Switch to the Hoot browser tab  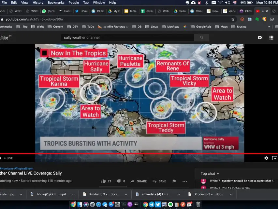click(x=65, y=11)
